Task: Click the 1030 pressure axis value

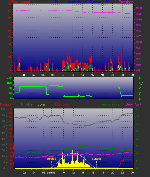Action: 139,8
